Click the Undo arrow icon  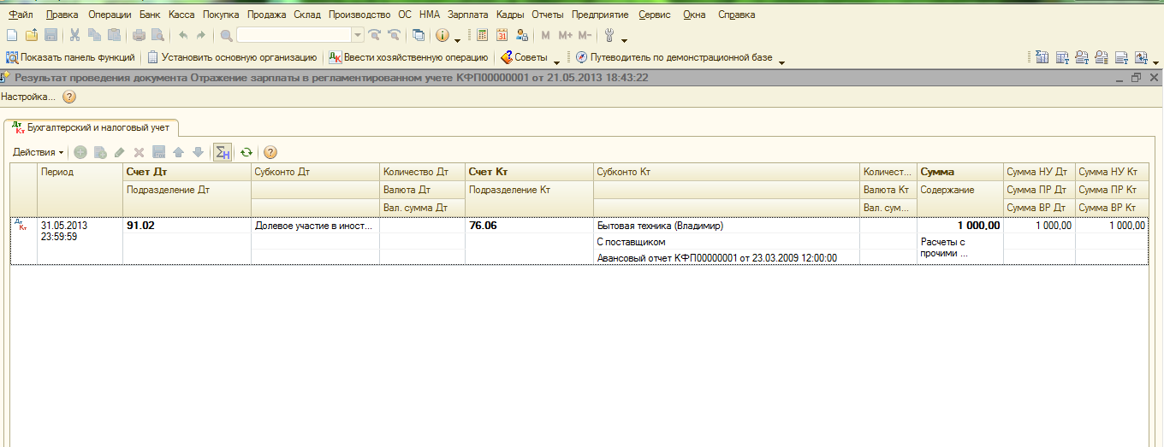182,35
